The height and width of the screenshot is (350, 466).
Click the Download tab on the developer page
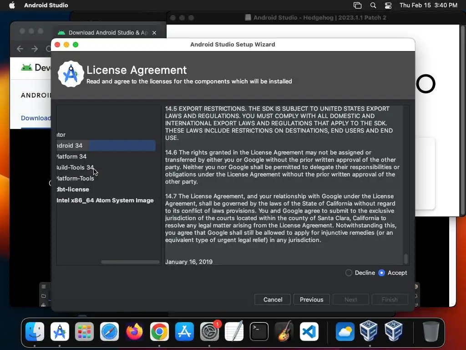click(x=35, y=118)
